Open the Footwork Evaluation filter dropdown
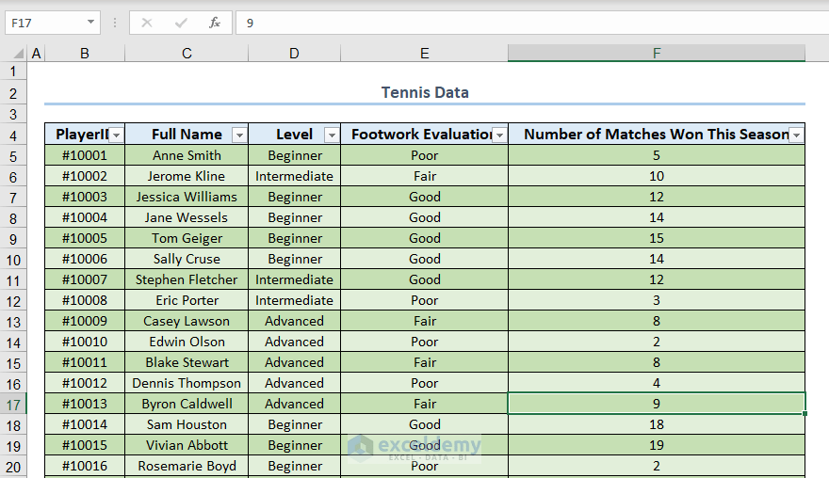 click(499, 135)
